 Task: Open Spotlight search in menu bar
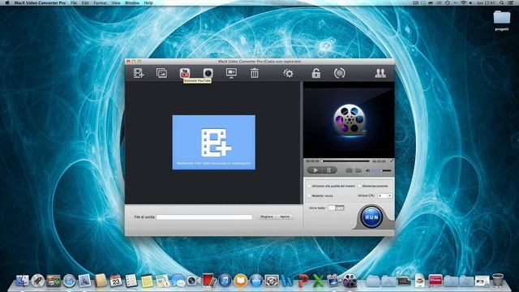502,2
